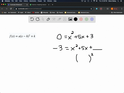Click the Steve Oleksy user name
124x93 pixels.
(x=112, y=1)
